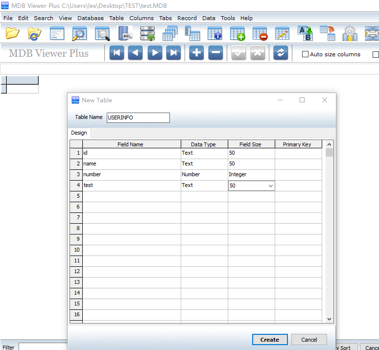Viewport: 379px width, 350px height.
Task: Click the form view window icon
Action: pyautogui.click(x=57, y=33)
